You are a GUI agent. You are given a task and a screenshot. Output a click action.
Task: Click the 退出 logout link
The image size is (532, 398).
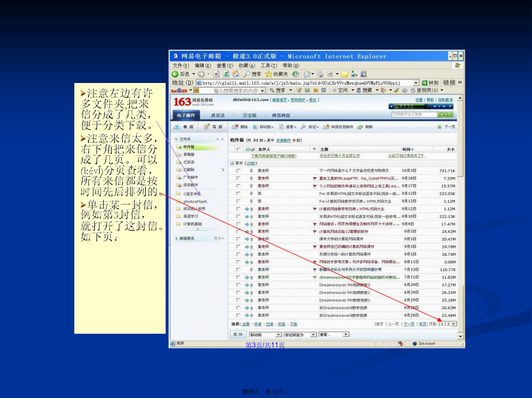pyautogui.click(x=313, y=100)
